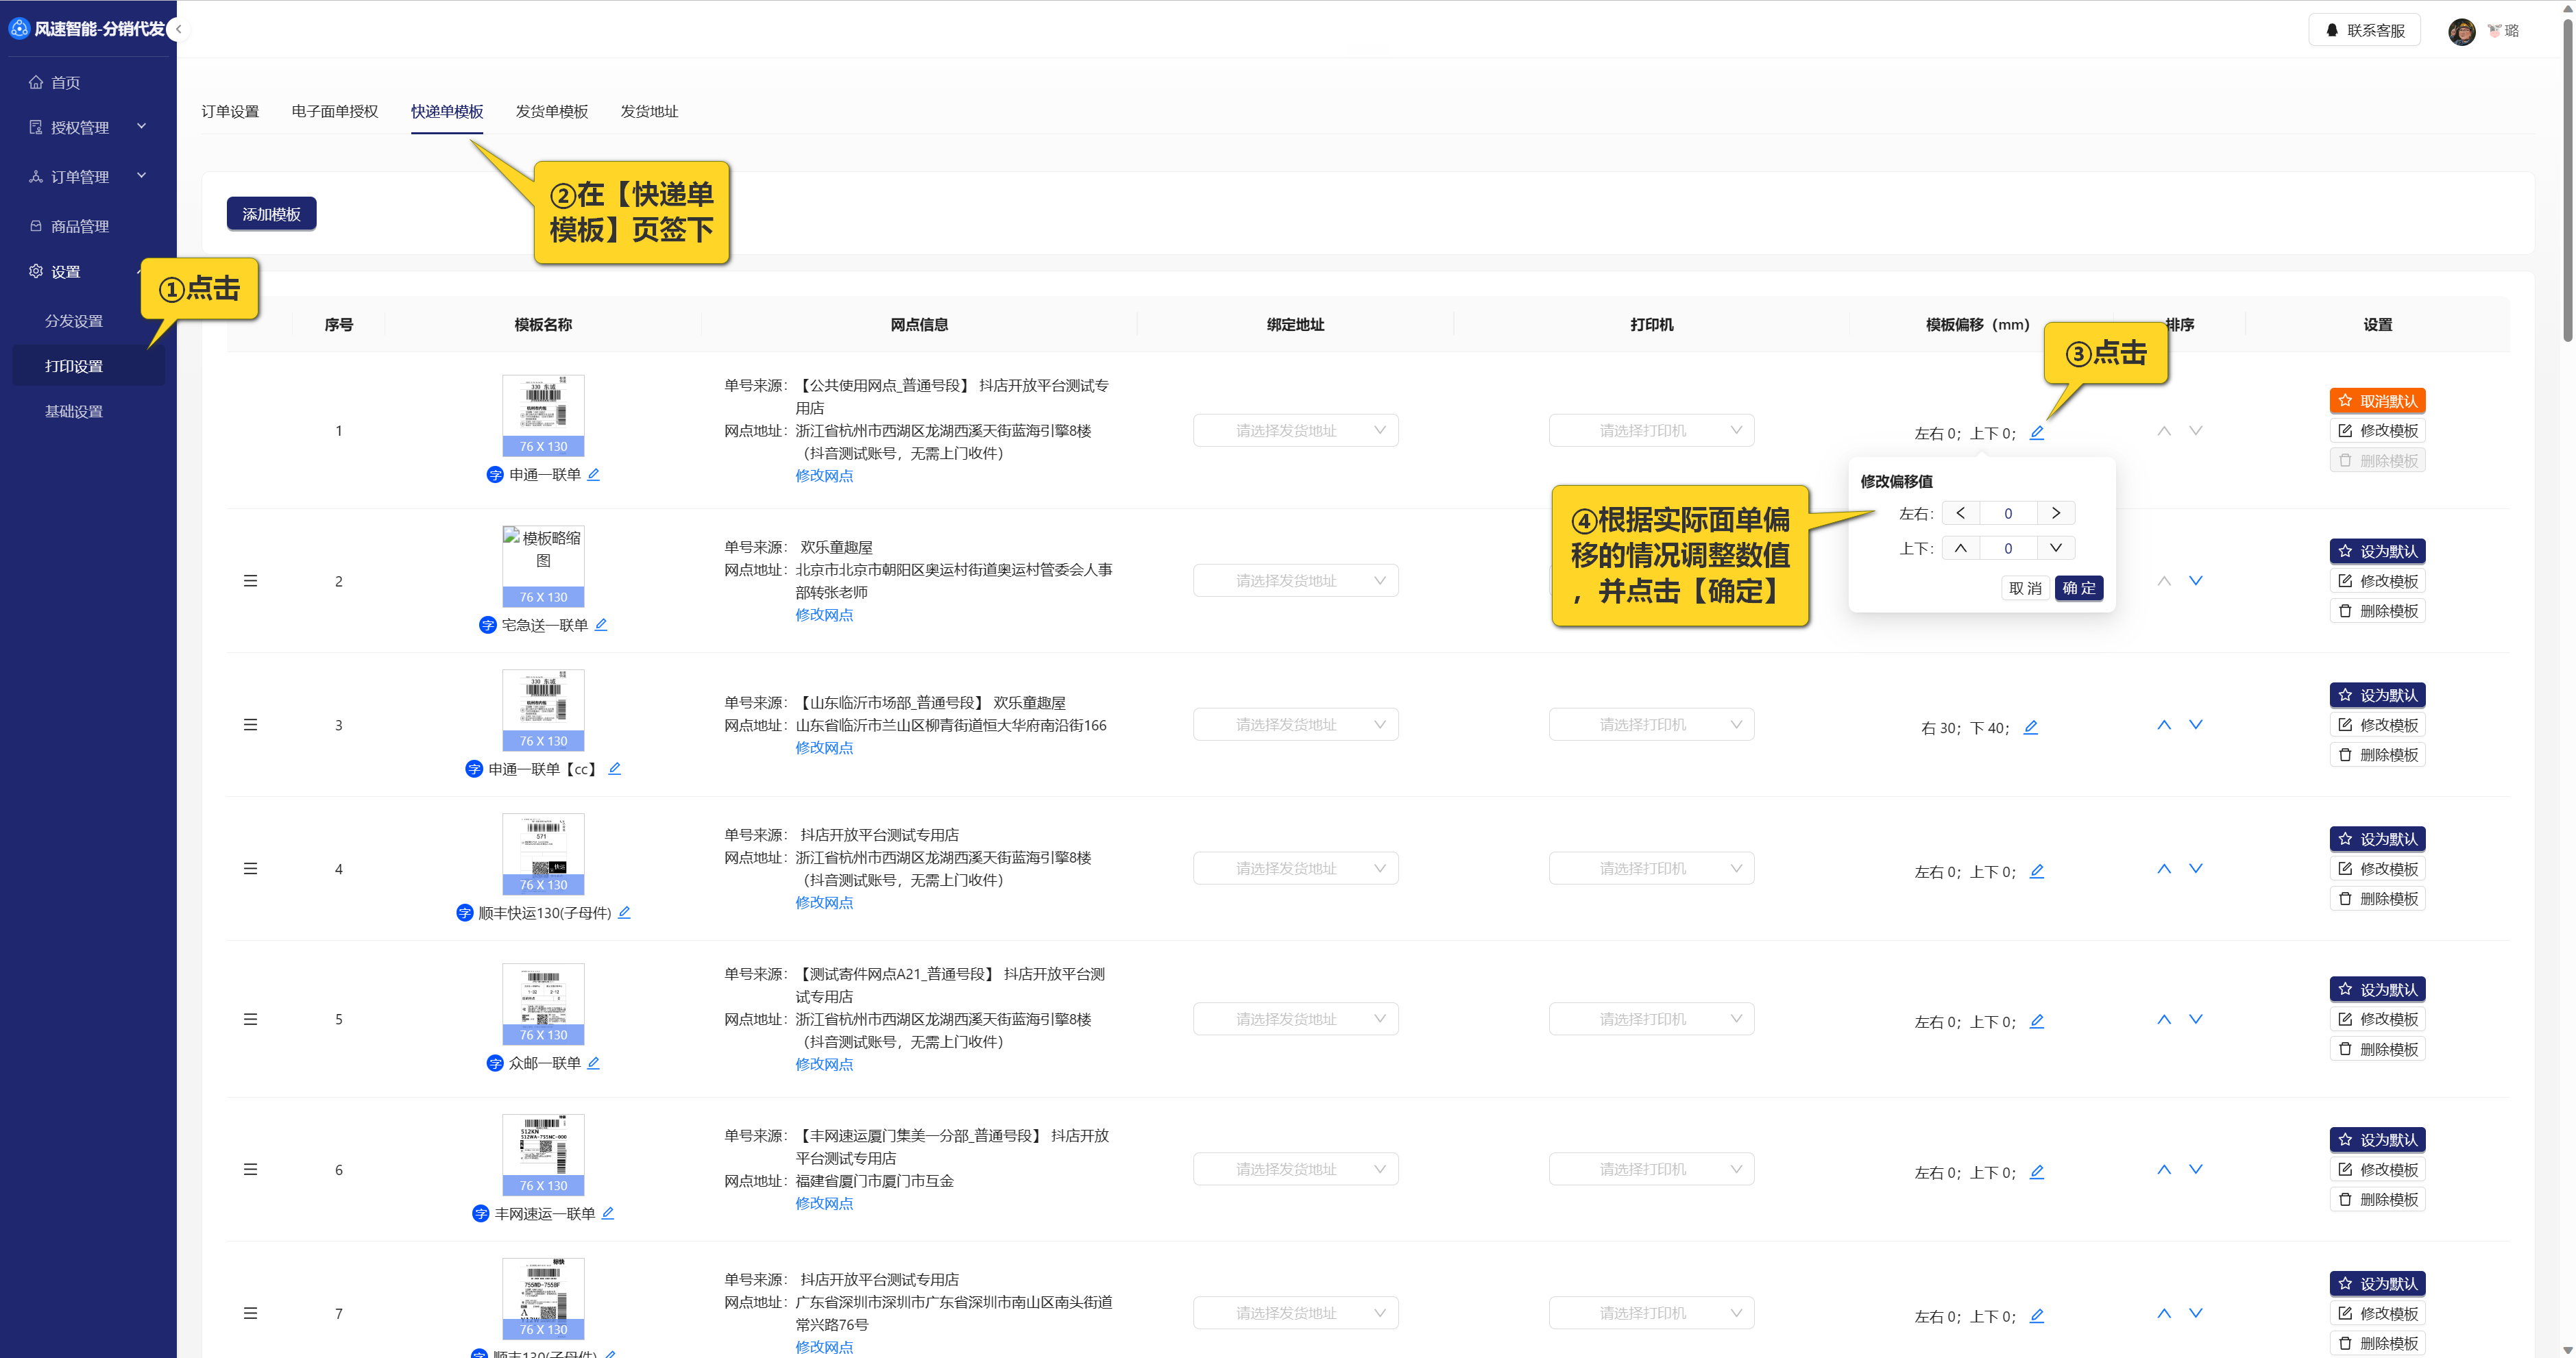The height and width of the screenshot is (1358, 2576).
Task: Click 修改网点 link in row 4
Action: tap(824, 902)
